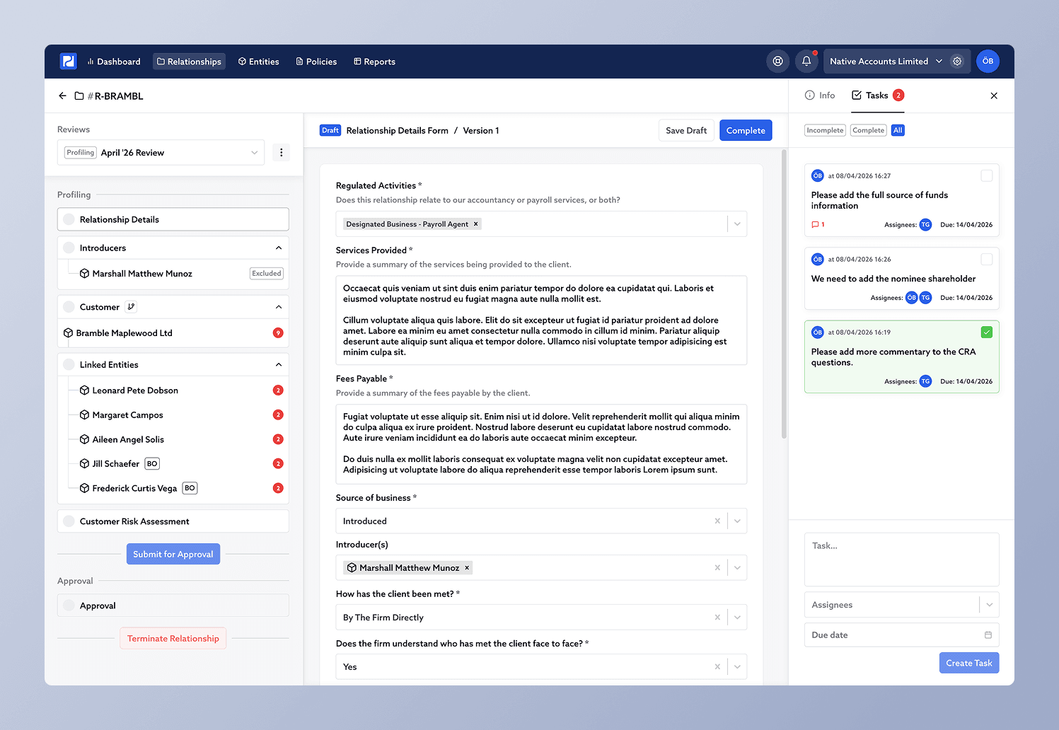Switch to the Tasks tab
1059x730 pixels.
pos(877,95)
